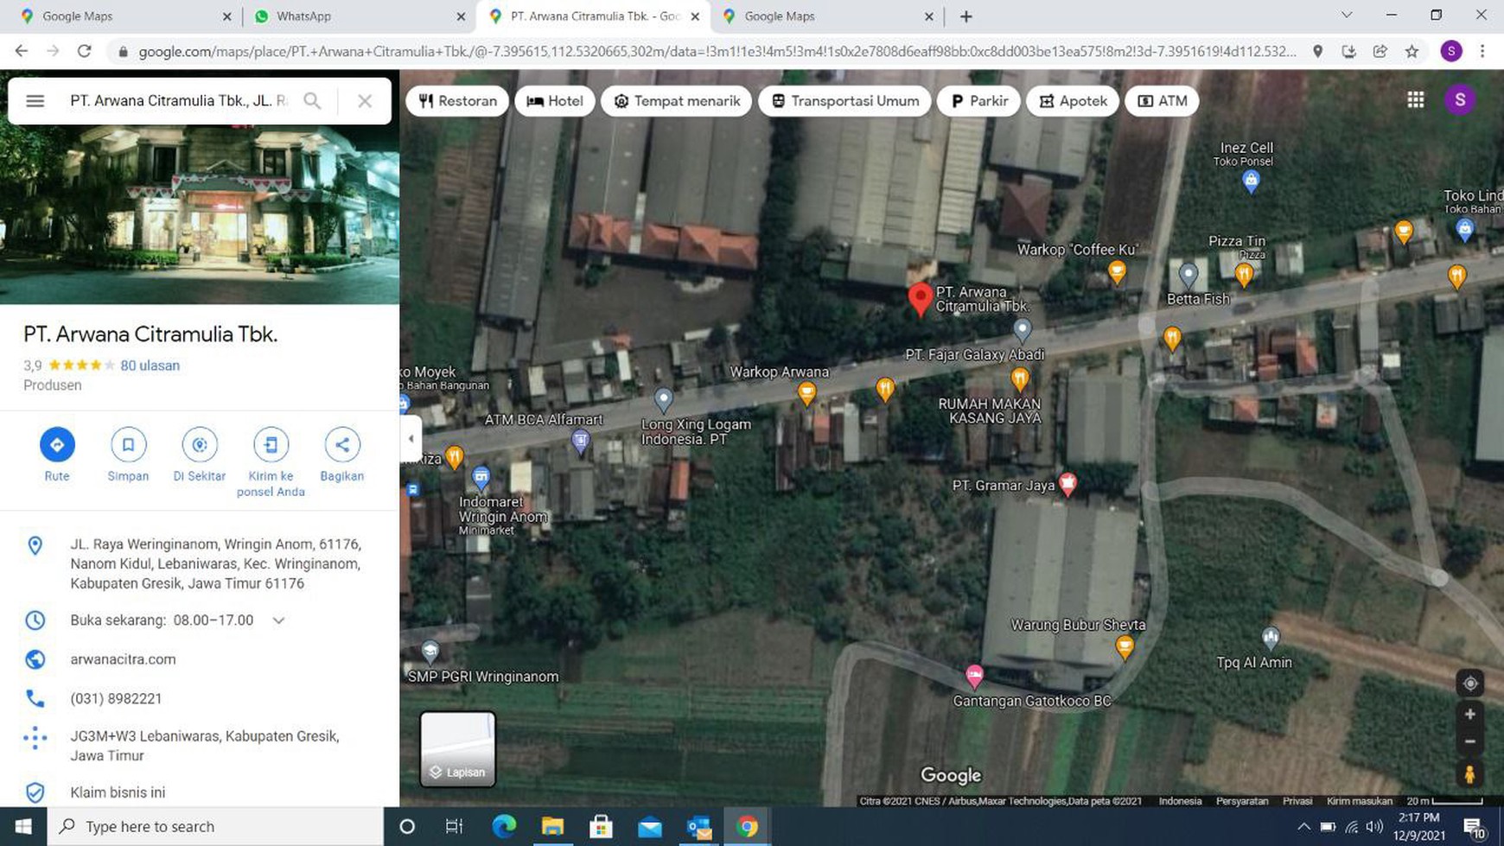
Task: Click the Rute directions icon
Action: click(57, 445)
